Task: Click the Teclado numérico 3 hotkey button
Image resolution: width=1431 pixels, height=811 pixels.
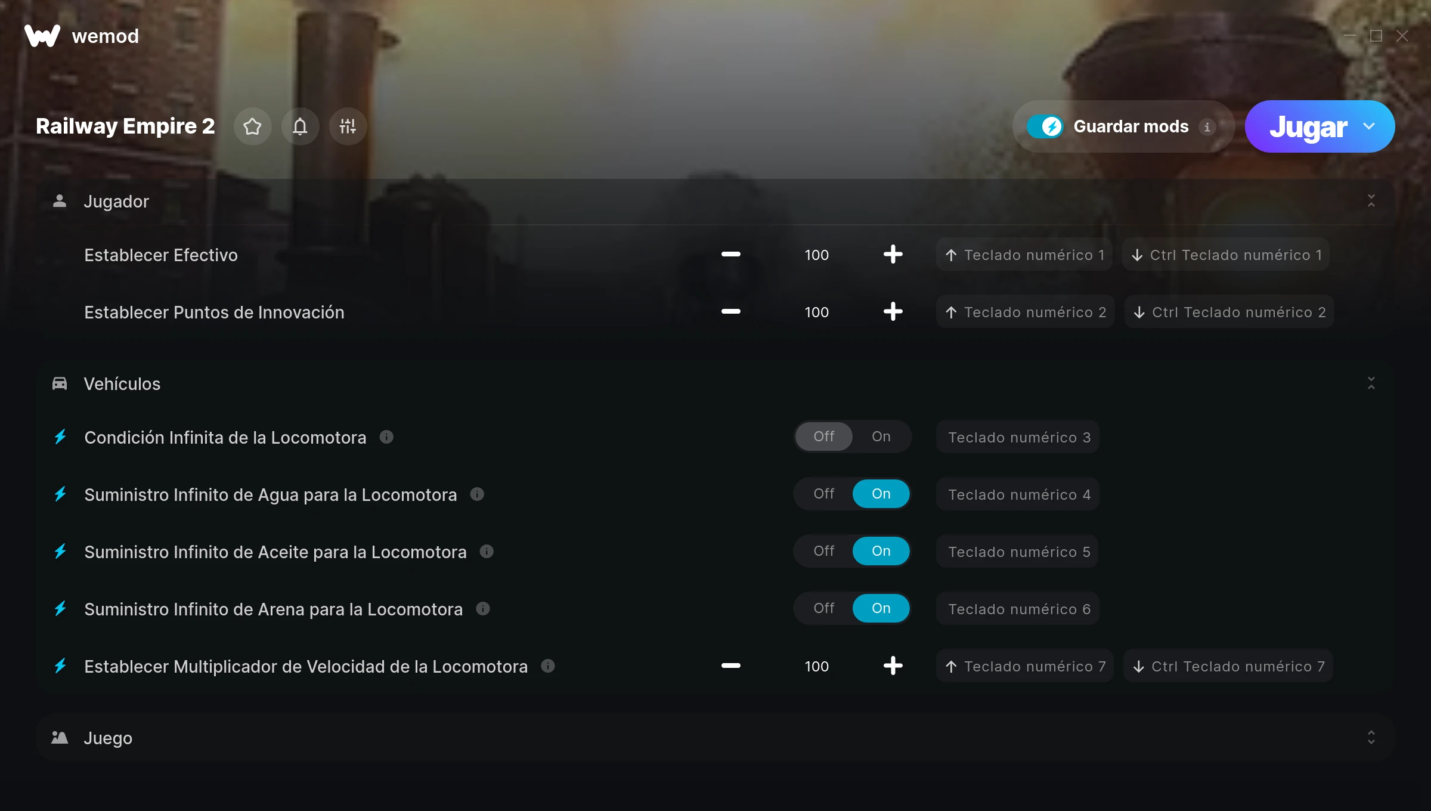Action: (1018, 437)
